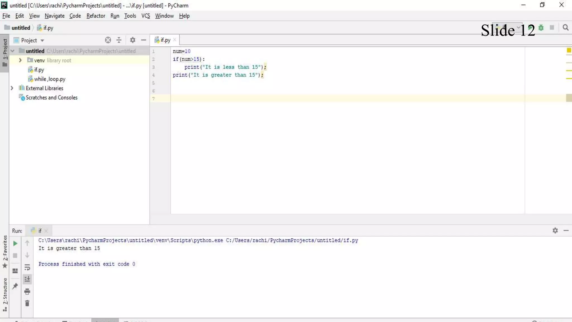Pin the Run tab with pin icon

click(x=15, y=286)
